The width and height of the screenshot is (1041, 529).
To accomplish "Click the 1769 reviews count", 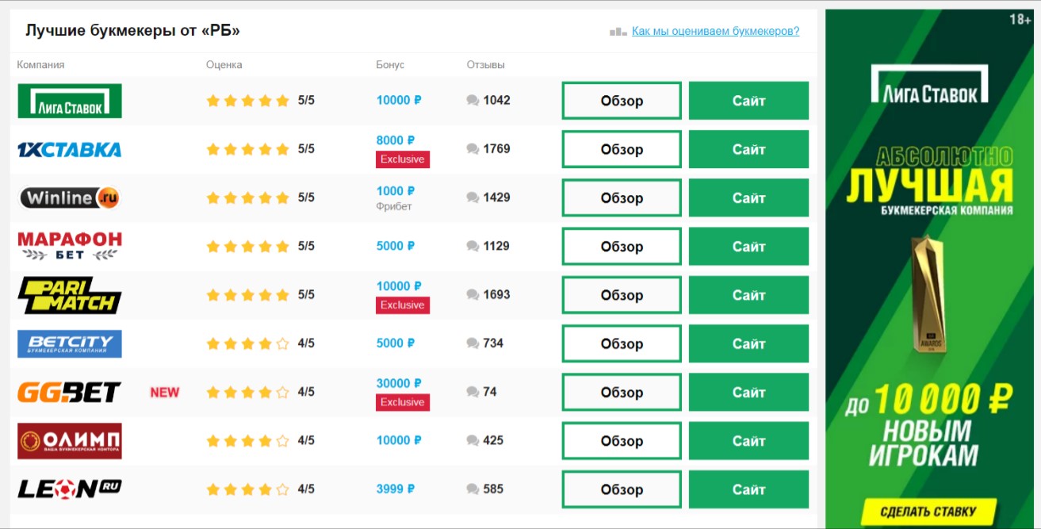I will 497,149.
